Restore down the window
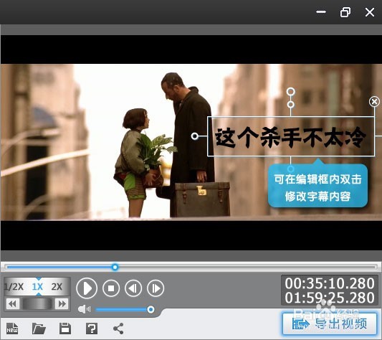 345,12
